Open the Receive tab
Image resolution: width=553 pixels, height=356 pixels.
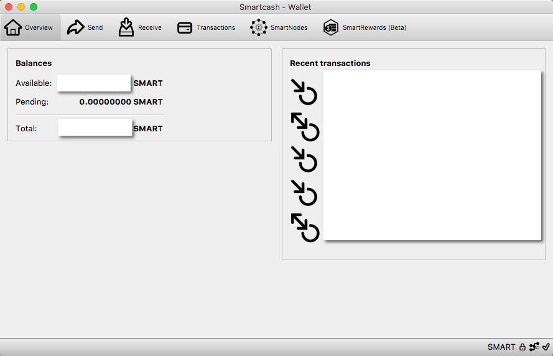(140, 27)
